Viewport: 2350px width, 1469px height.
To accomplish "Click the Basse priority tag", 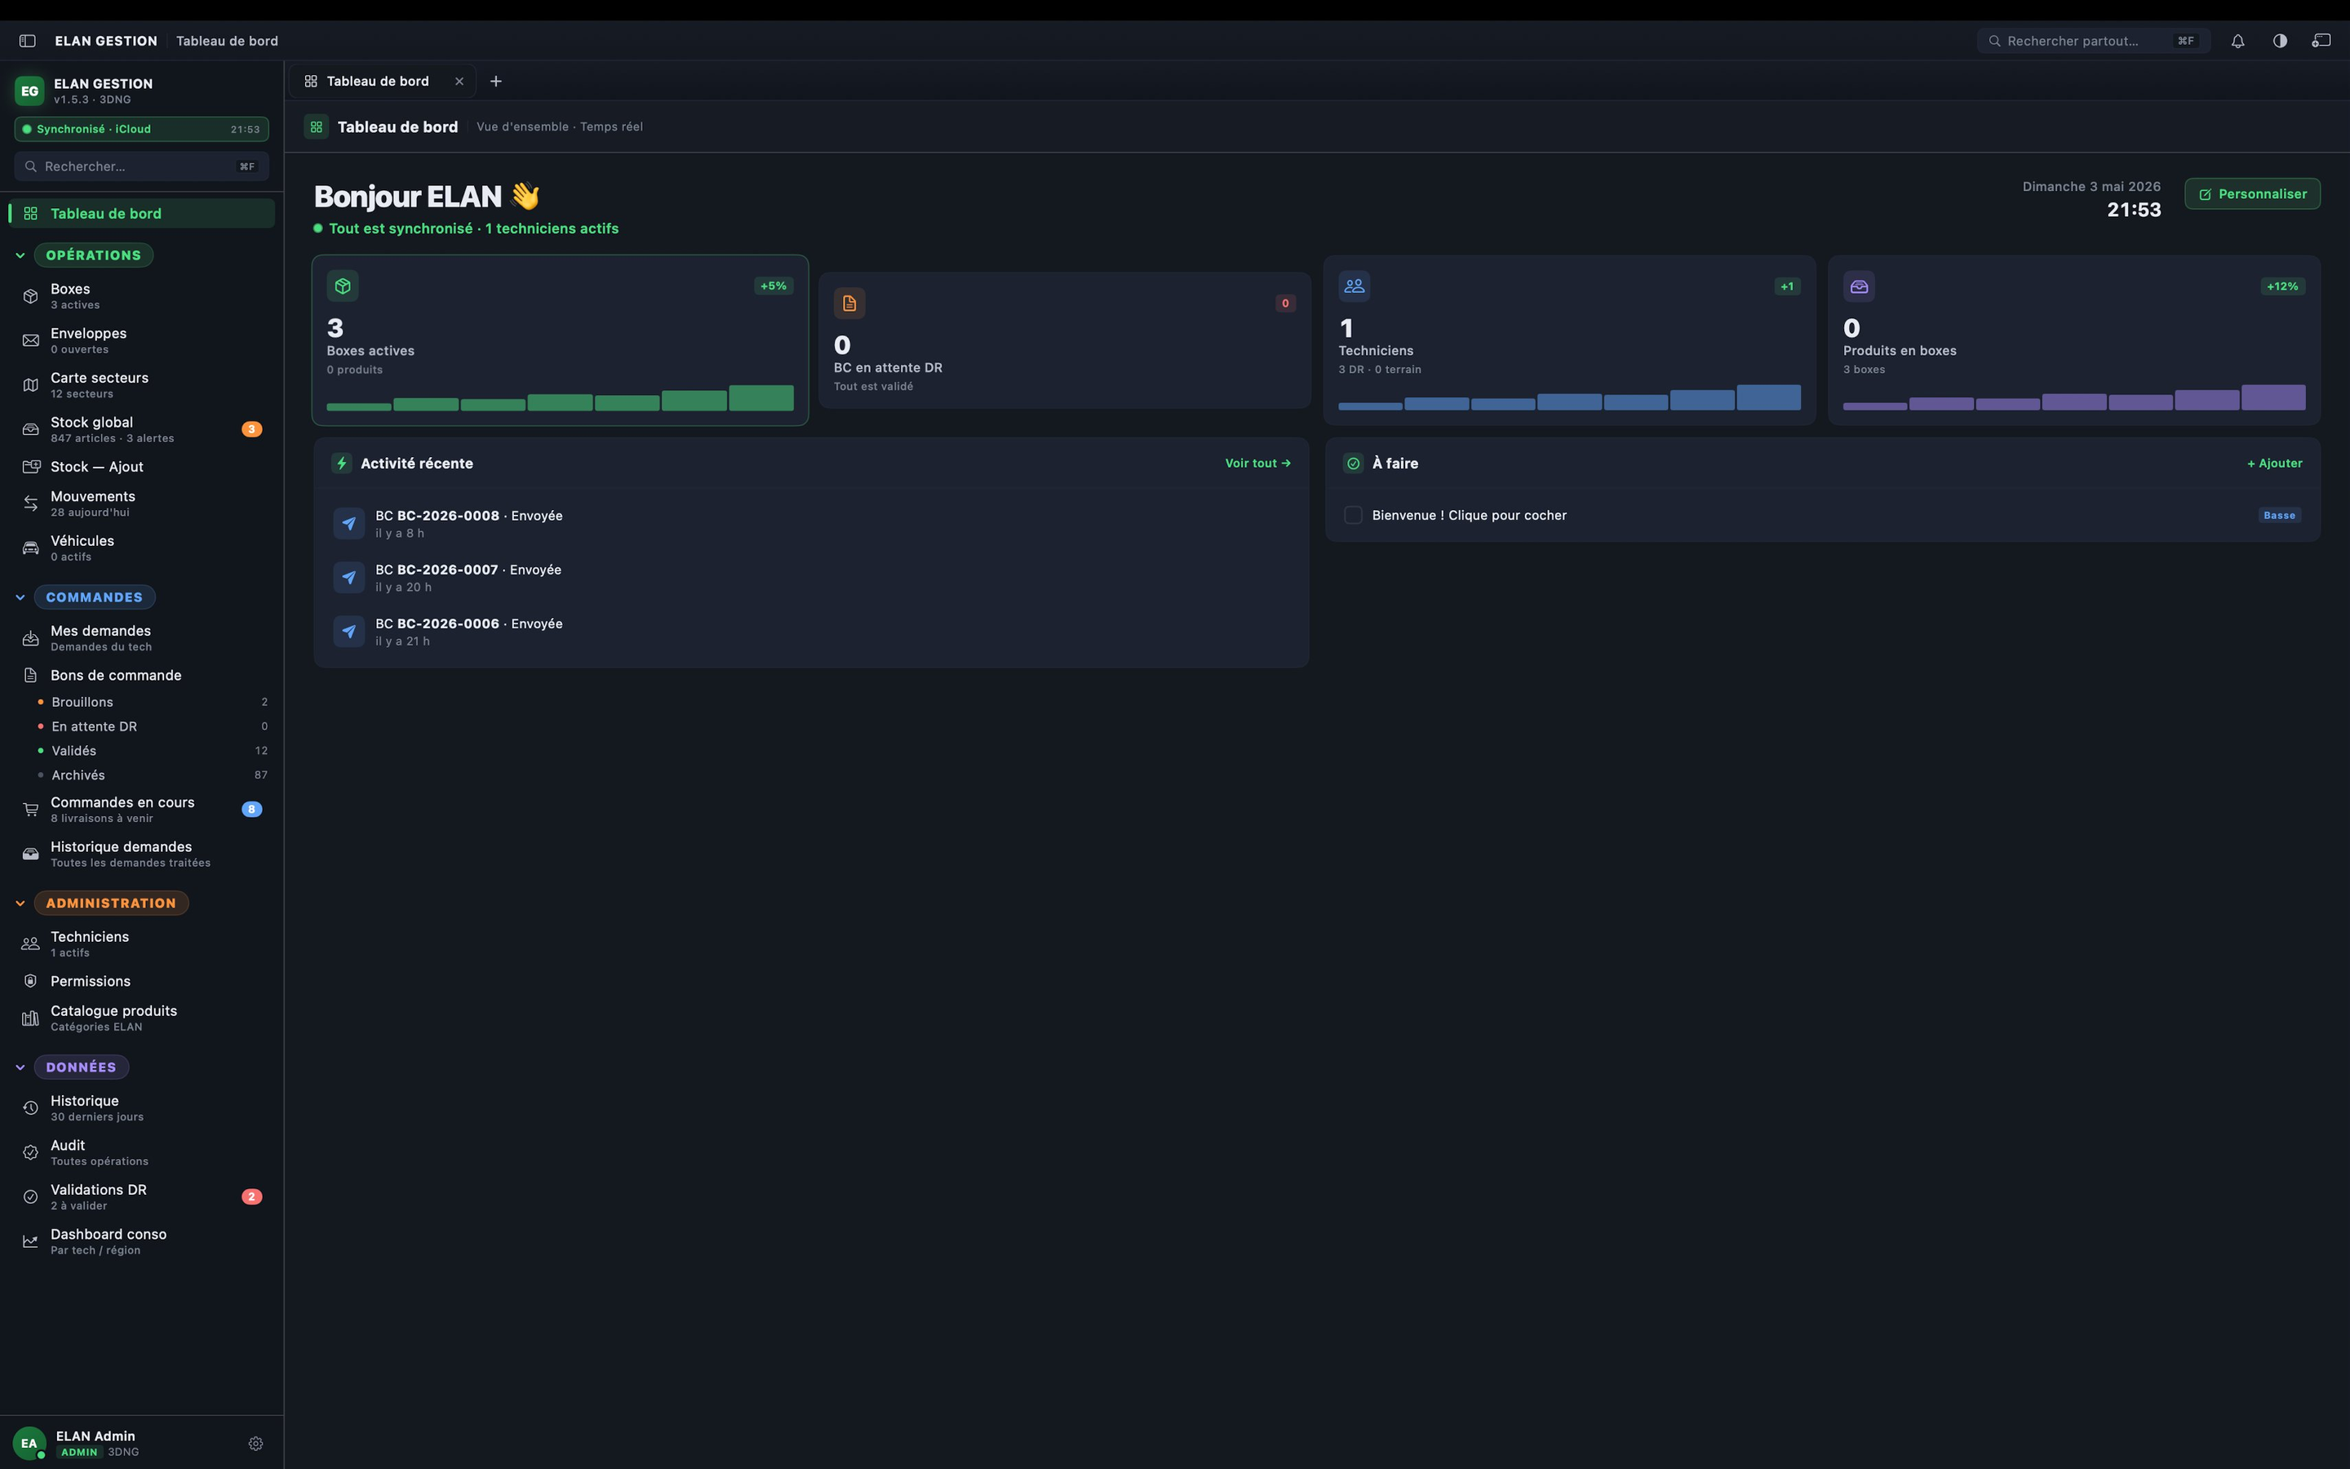I will click(2279, 515).
